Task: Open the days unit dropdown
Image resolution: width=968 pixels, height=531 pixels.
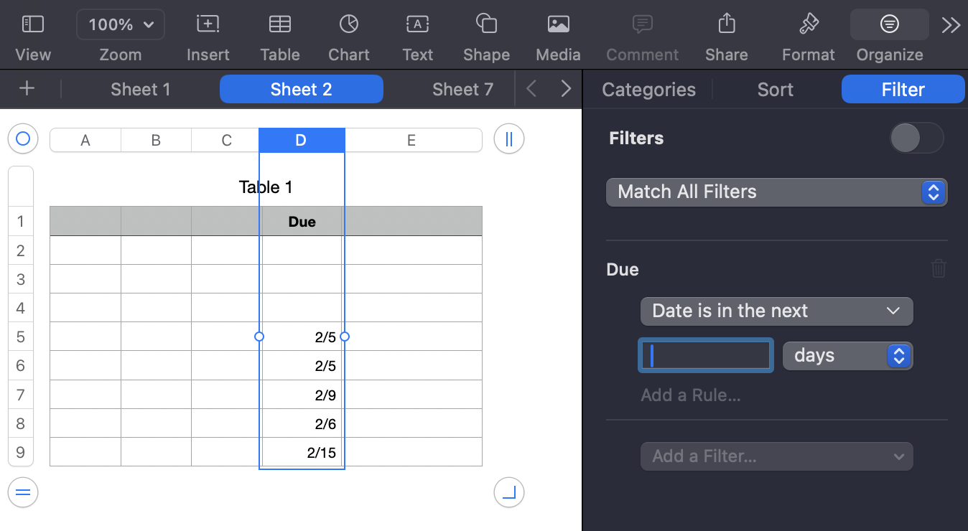Action: 847,356
